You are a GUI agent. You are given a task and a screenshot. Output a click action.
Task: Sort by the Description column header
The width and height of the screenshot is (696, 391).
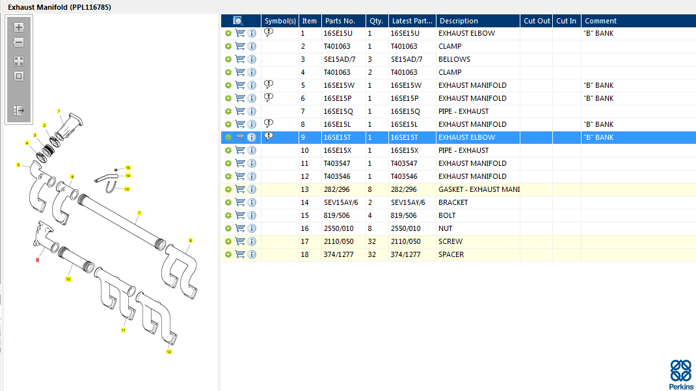click(459, 21)
